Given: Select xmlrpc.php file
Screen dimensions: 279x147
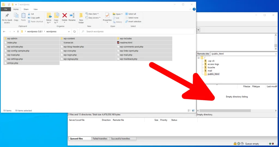Looking at the screenshot, I should click(x=13, y=63).
